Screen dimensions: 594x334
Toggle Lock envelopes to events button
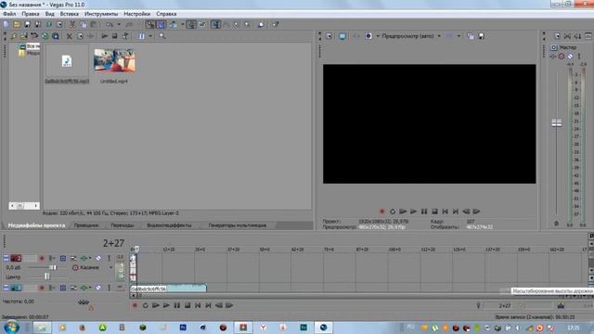coord(191,25)
